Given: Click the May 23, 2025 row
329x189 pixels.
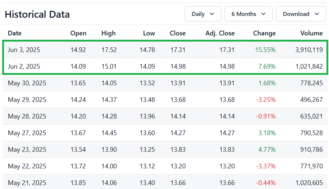Looking at the screenshot, I should click(165, 150).
